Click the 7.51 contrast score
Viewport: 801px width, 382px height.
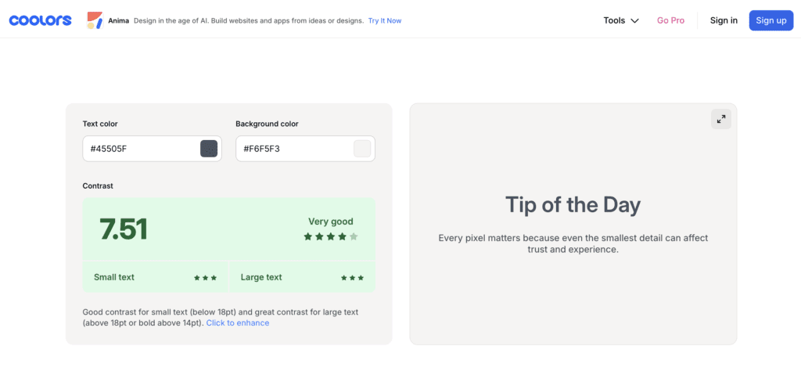pyautogui.click(x=124, y=229)
